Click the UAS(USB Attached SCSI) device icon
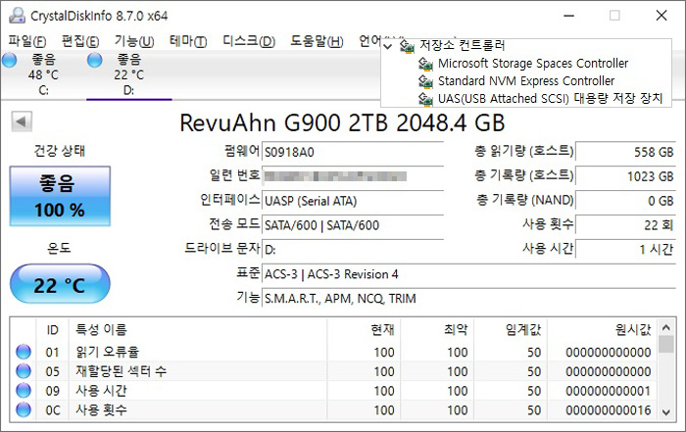The width and height of the screenshot is (686, 432). pyautogui.click(x=425, y=99)
